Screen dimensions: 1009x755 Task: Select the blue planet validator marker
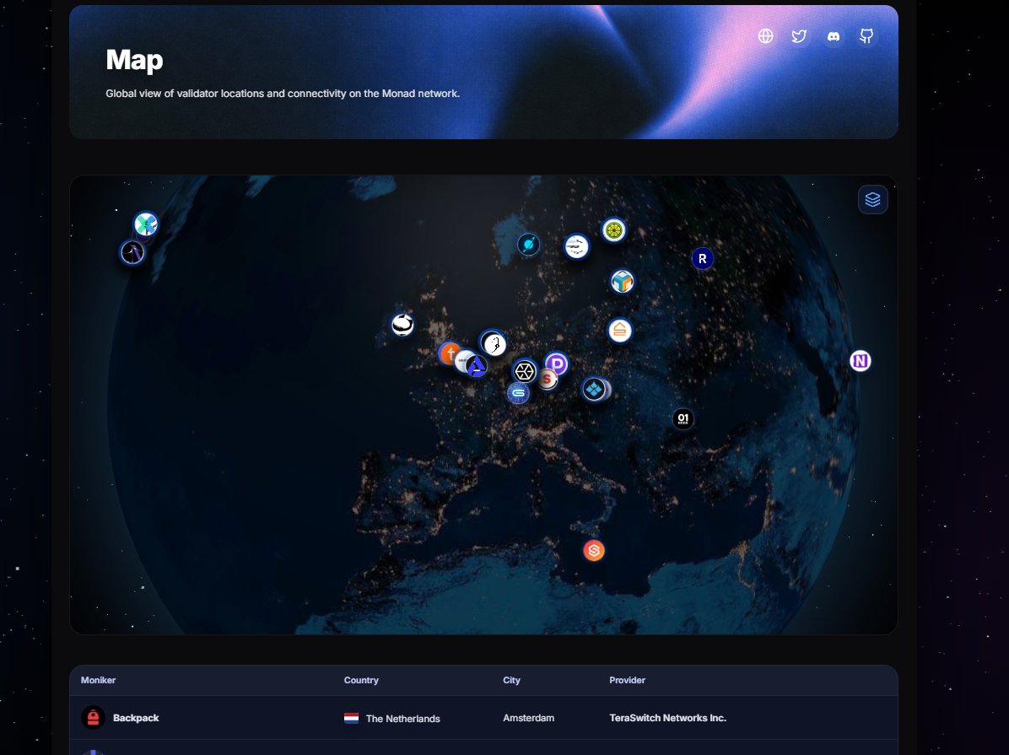528,245
